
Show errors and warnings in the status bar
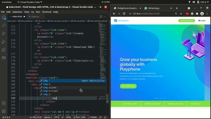pos(6,117)
